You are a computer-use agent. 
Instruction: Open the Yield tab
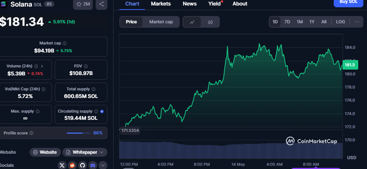(215, 4)
